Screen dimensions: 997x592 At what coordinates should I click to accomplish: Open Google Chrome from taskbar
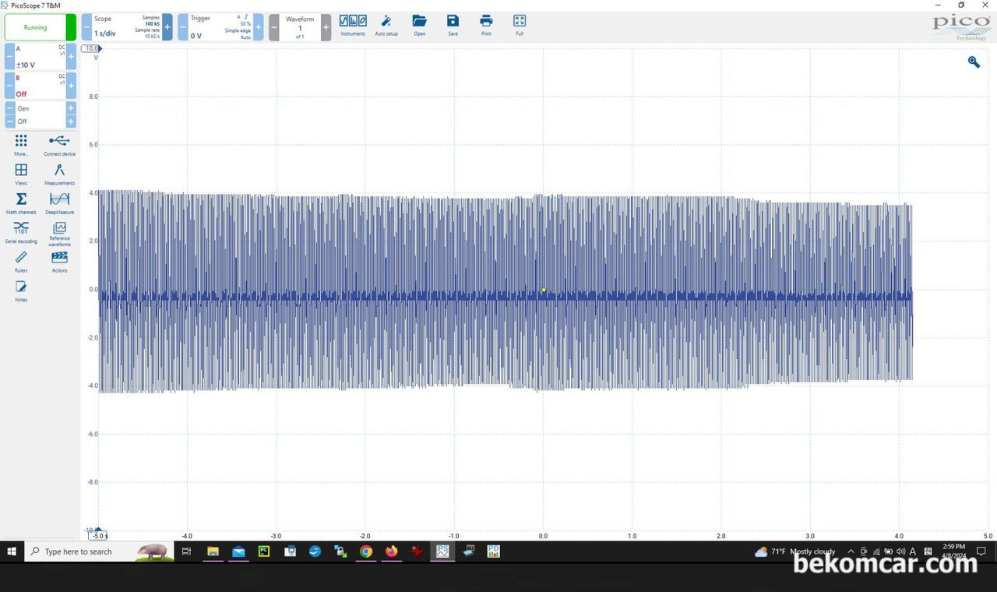(x=366, y=551)
